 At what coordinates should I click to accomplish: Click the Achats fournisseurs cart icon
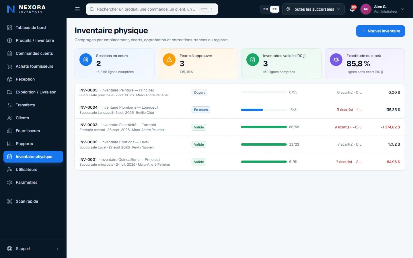(x=9, y=66)
